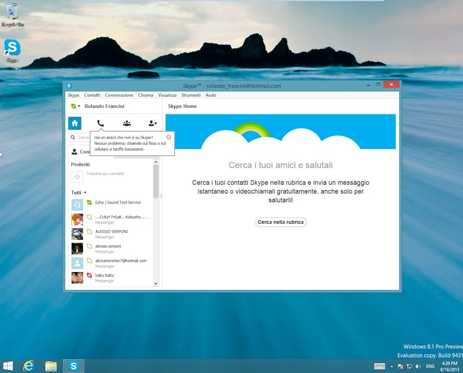Viewport: 463px width, 373px height.
Task: Open File Explorer from taskbar
Action: pos(51,366)
